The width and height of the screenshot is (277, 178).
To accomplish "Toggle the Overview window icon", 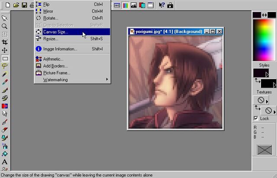I will (x=151, y=5).
